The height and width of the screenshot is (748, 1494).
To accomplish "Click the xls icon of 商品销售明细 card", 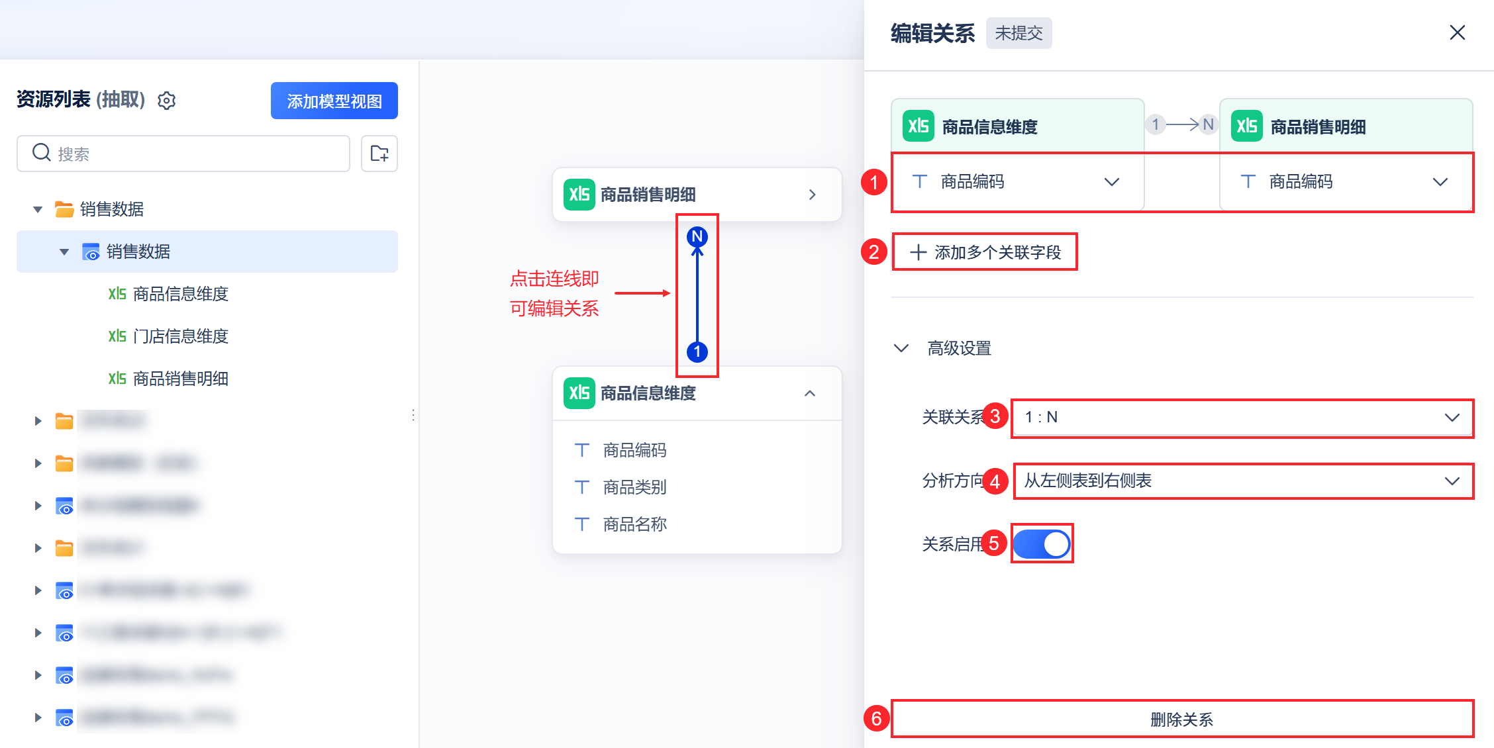I will [579, 194].
